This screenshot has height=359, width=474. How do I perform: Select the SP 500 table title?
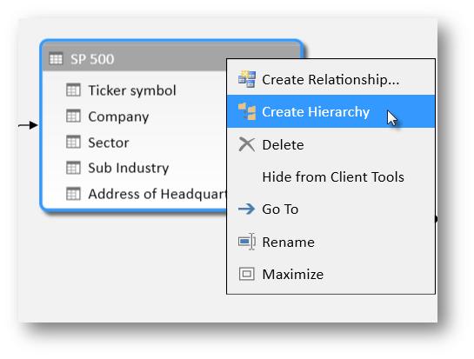point(92,59)
